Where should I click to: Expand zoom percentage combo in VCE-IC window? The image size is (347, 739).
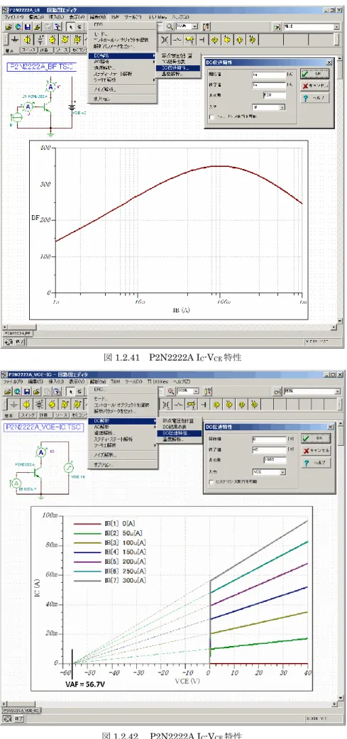coord(195,392)
